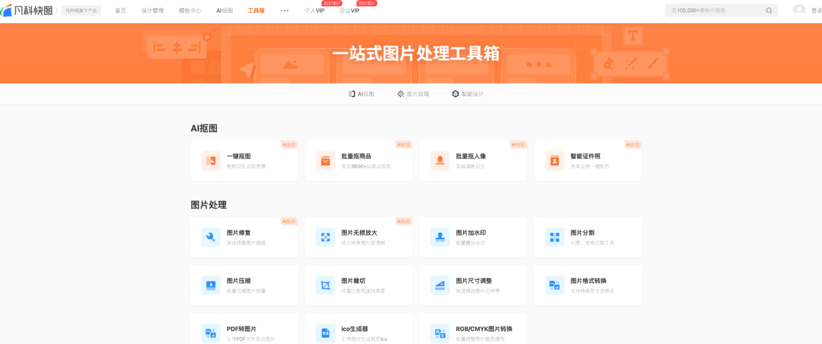822x344 pixels.
Task: Select the 图片分割 grid icon
Action: 555,237
